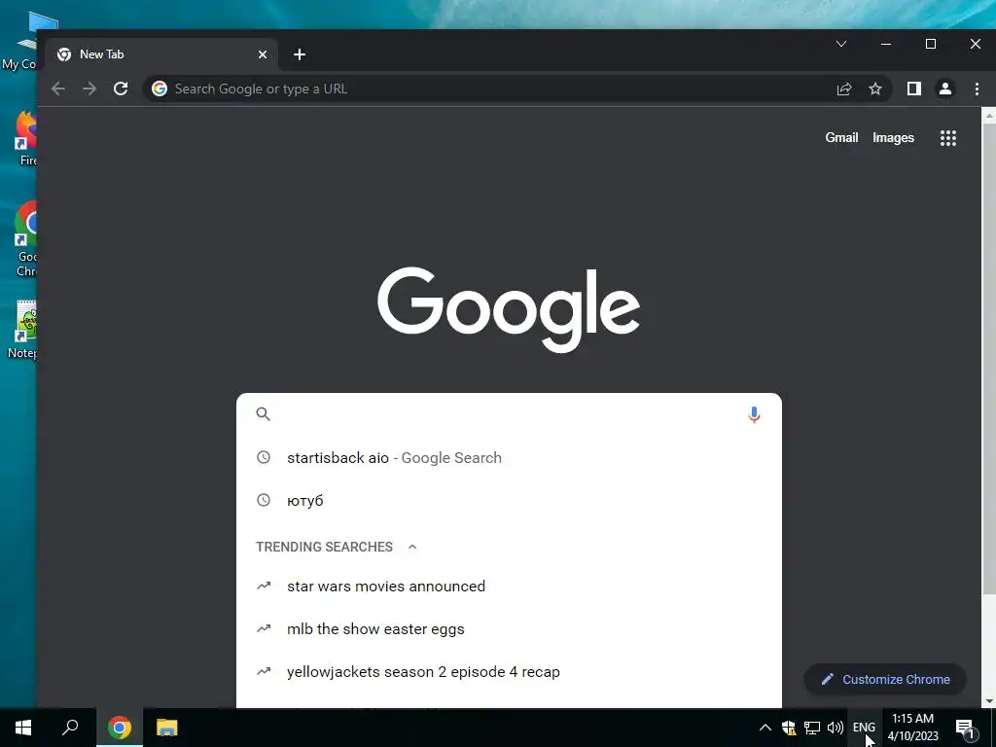The image size is (996, 747).
Task: Select the New Tab tab
Action: tap(161, 54)
